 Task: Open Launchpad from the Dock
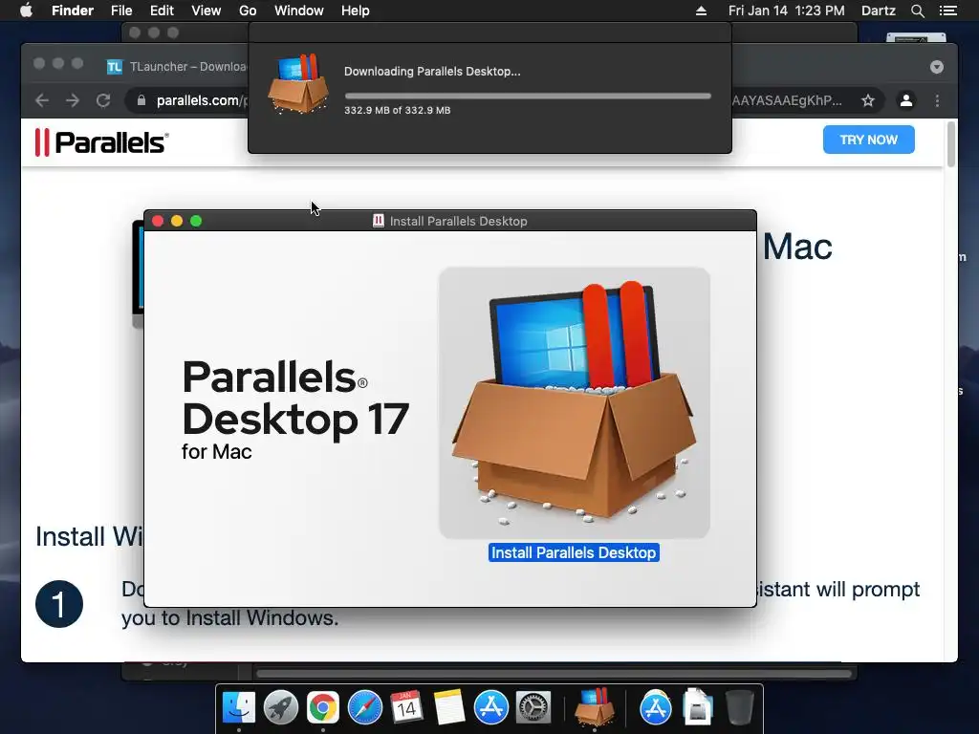[281, 707]
